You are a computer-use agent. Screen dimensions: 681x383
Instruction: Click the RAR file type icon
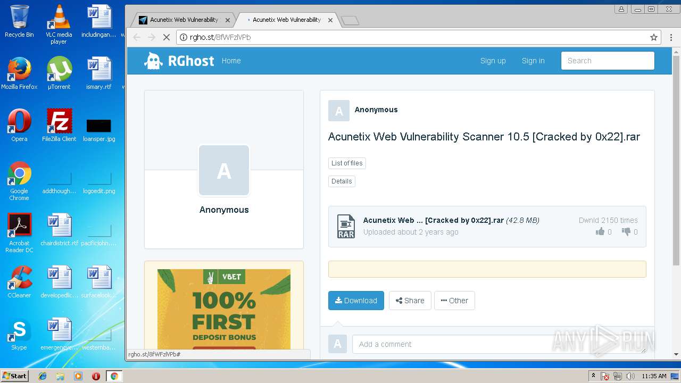[346, 226]
